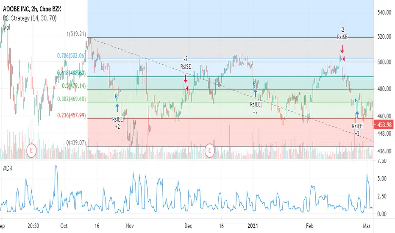Click the Mar label on time axis
395x233 pixels.
click(367, 226)
